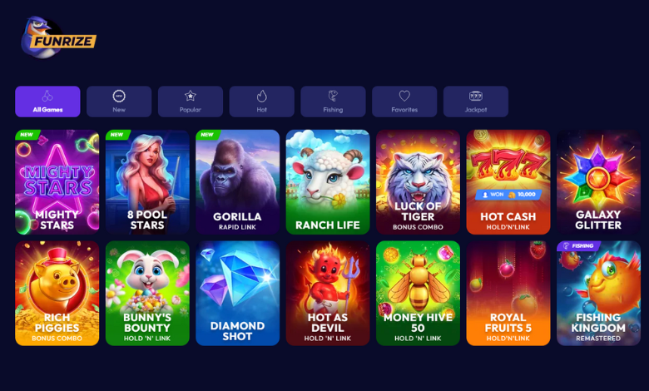Open 8 Pool Stars game tile

click(147, 182)
